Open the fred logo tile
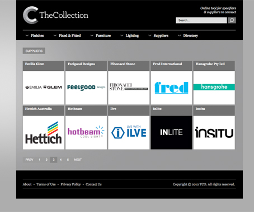This screenshot has width=254, height=212. click(171, 88)
